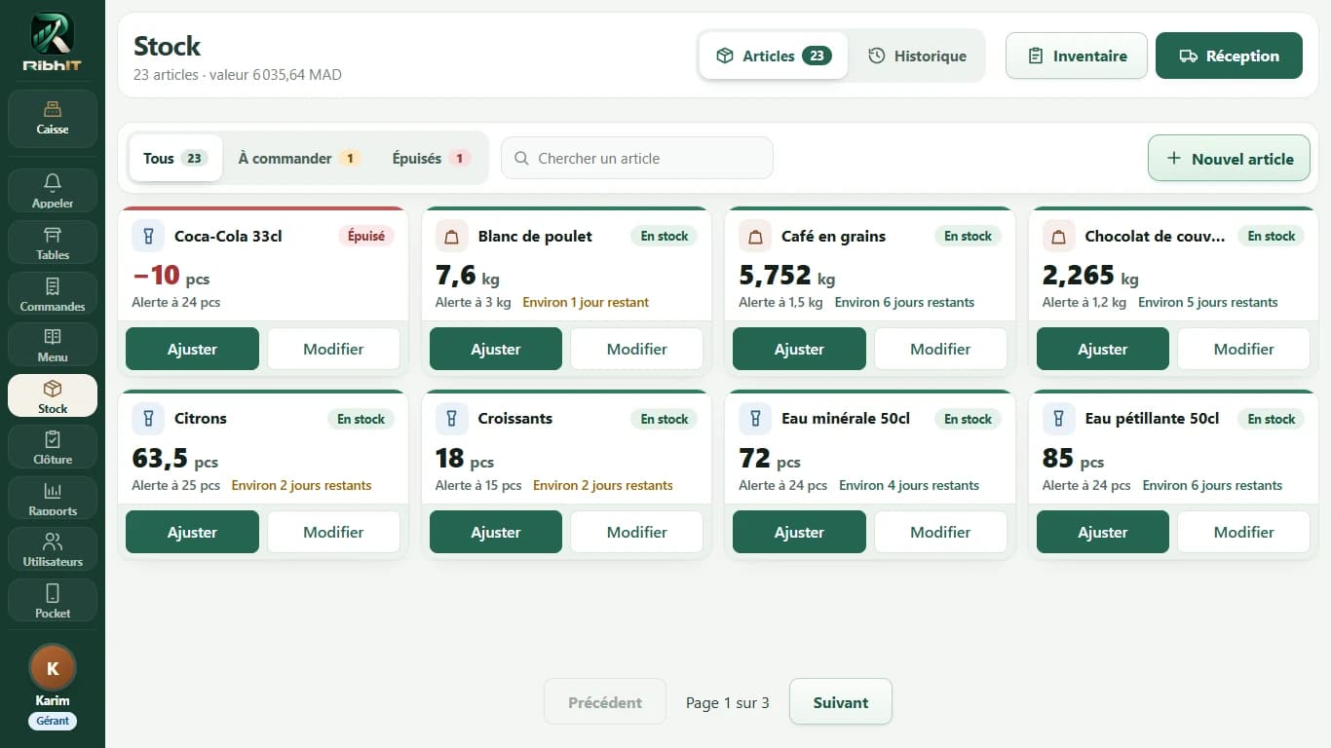Click the Réception button
1331x748 pixels.
1229,56
